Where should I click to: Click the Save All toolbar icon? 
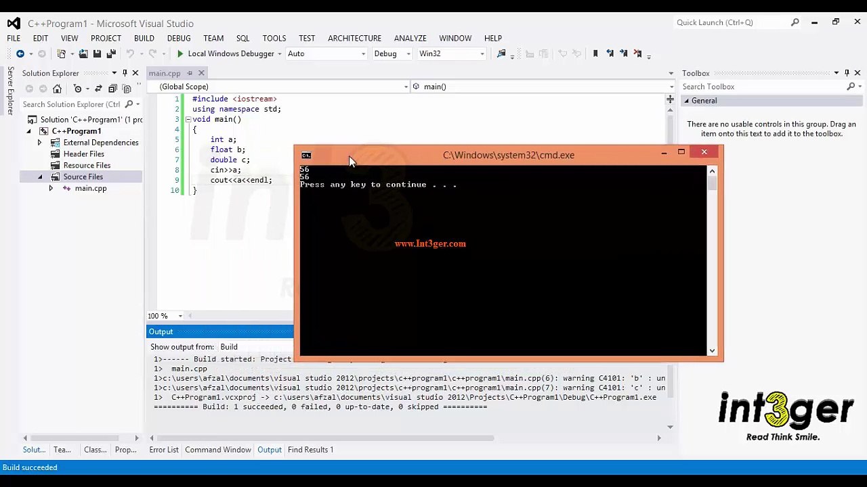111,54
